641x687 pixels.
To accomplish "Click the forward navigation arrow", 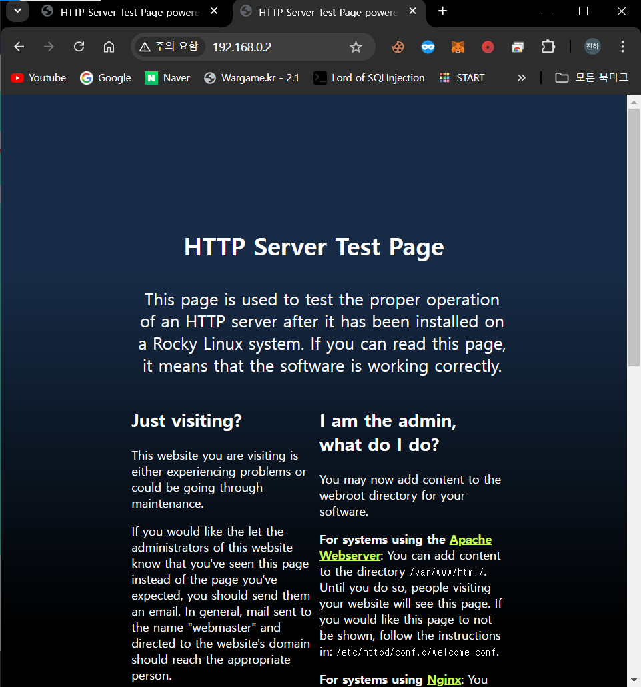I will [x=49, y=47].
